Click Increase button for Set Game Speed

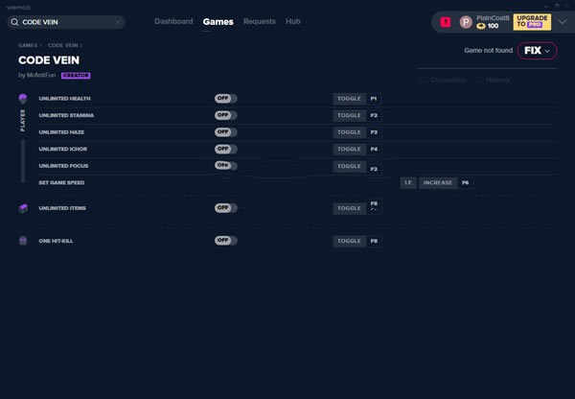(438, 183)
